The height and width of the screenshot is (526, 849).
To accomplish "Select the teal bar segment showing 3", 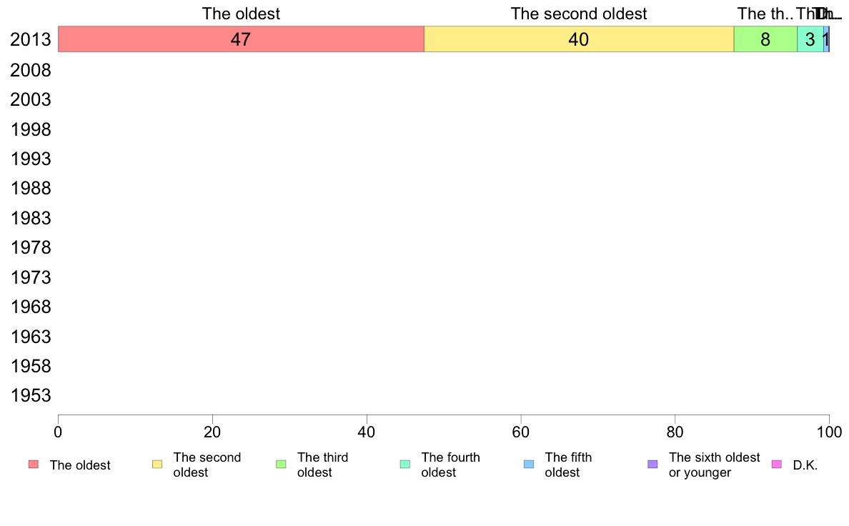I will pyautogui.click(x=810, y=39).
